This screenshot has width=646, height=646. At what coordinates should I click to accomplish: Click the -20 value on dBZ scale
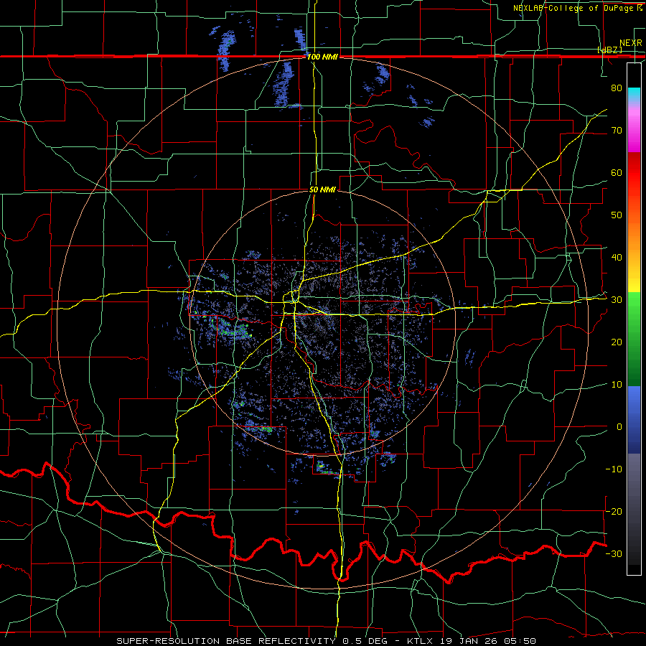[x=614, y=511]
